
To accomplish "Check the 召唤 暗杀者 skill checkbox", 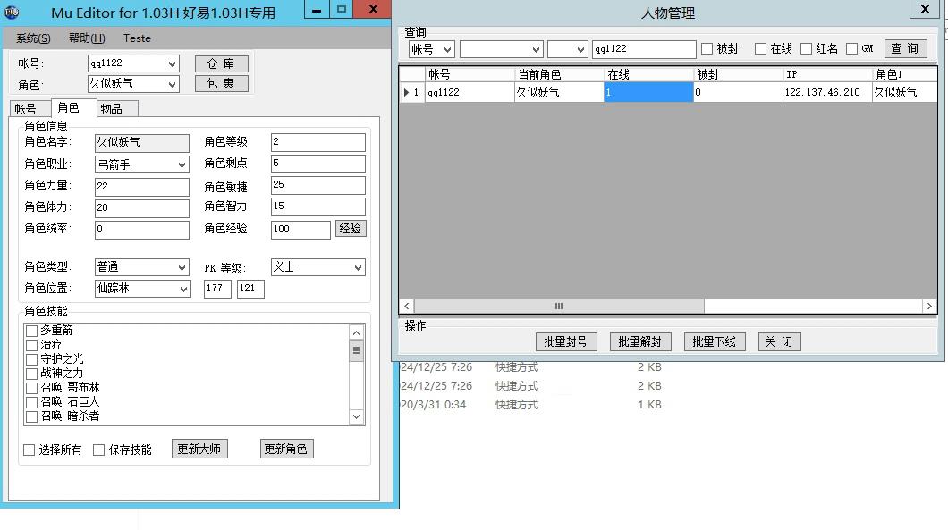I will click(32, 416).
